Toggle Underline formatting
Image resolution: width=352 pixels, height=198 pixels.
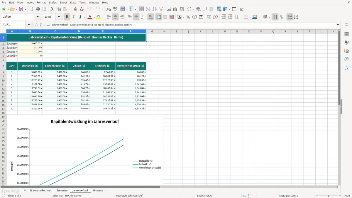coord(79,17)
